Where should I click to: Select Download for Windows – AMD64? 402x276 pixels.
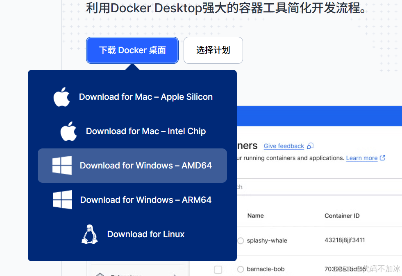(132, 166)
